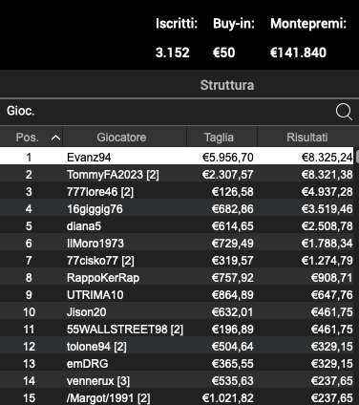Open the Struttura tab
The image size is (359, 405).
click(x=227, y=85)
